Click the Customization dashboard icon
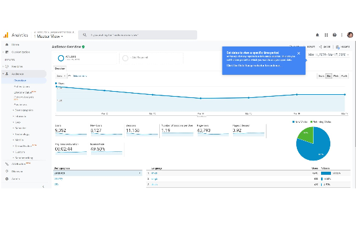This screenshot has height=238, width=357. pos(7,52)
